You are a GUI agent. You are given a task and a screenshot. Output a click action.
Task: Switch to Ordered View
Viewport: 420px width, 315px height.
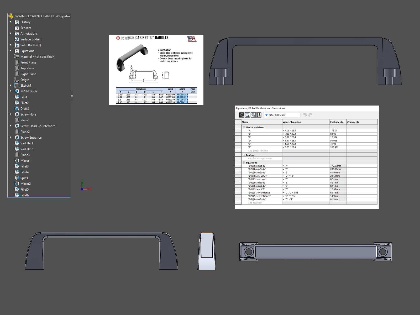click(x=259, y=115)
